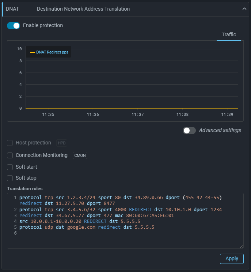Collapse the DNAT section chevron
Image resolution: width=251 pixels, height=272 pixels.
244,9
